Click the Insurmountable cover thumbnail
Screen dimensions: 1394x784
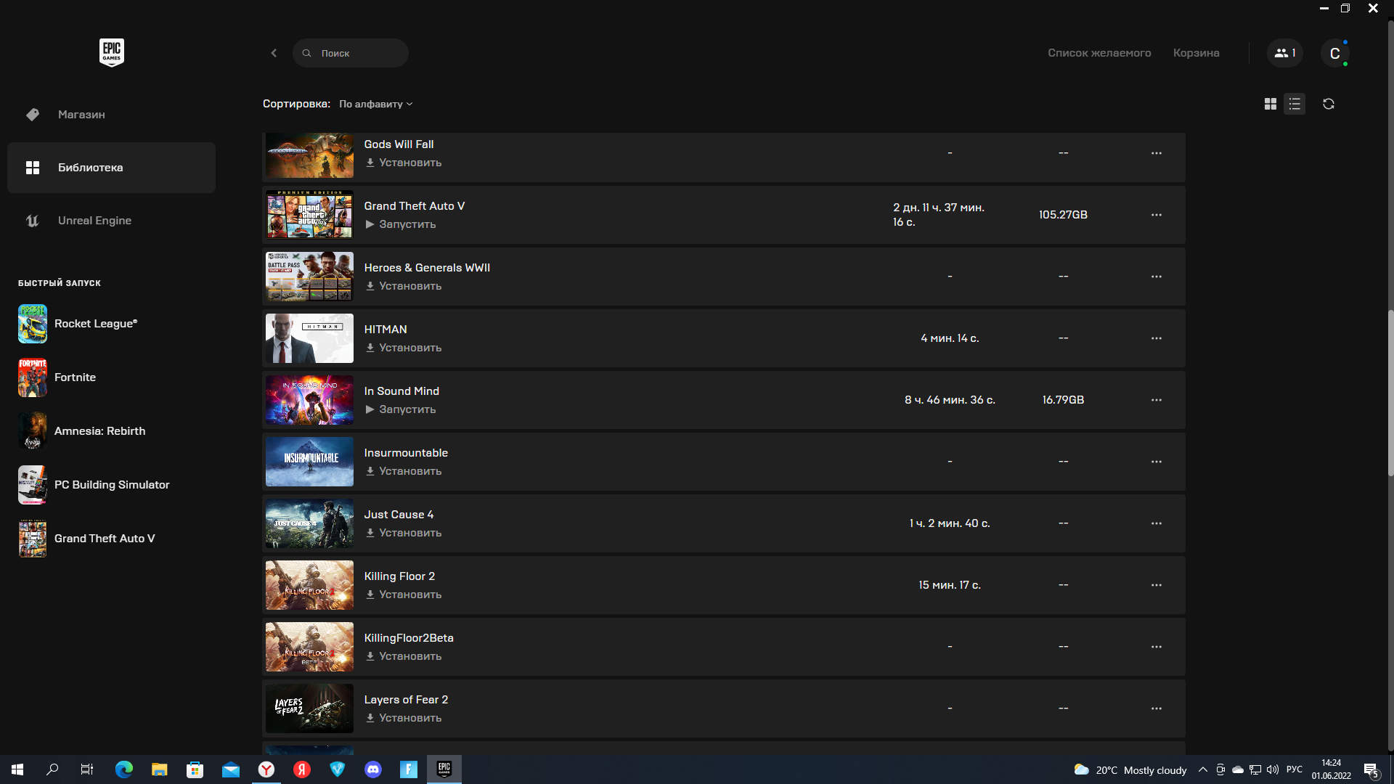click(309, 462)
